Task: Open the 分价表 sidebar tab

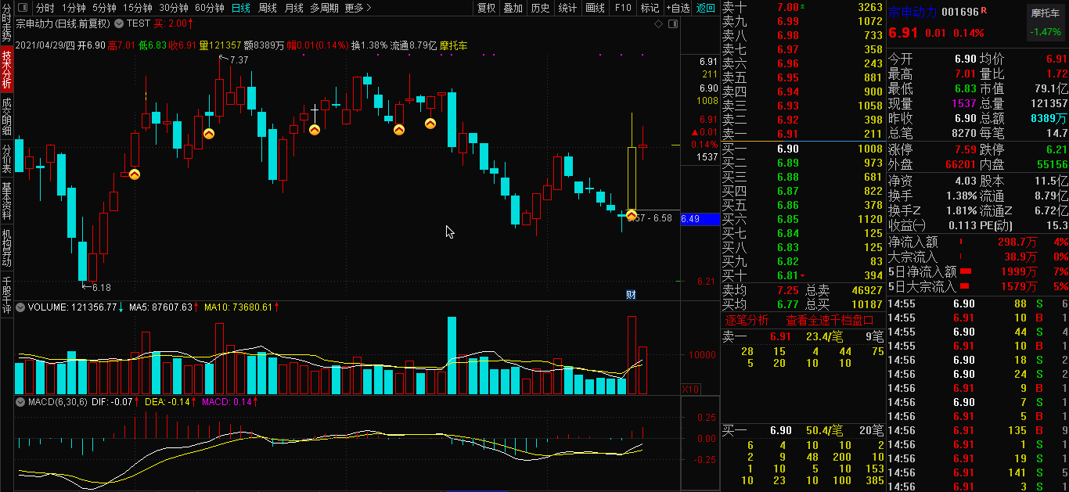Action: (x=6, y=158)
